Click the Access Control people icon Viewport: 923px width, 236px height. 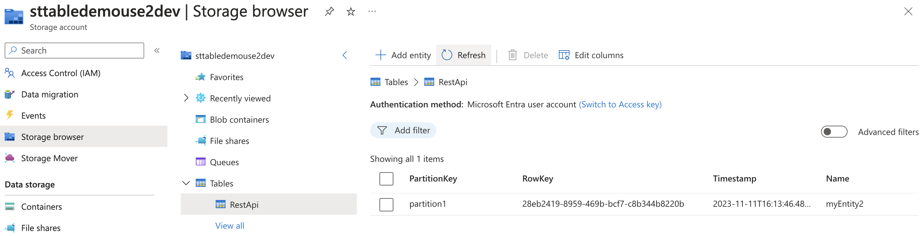[10, 73]
